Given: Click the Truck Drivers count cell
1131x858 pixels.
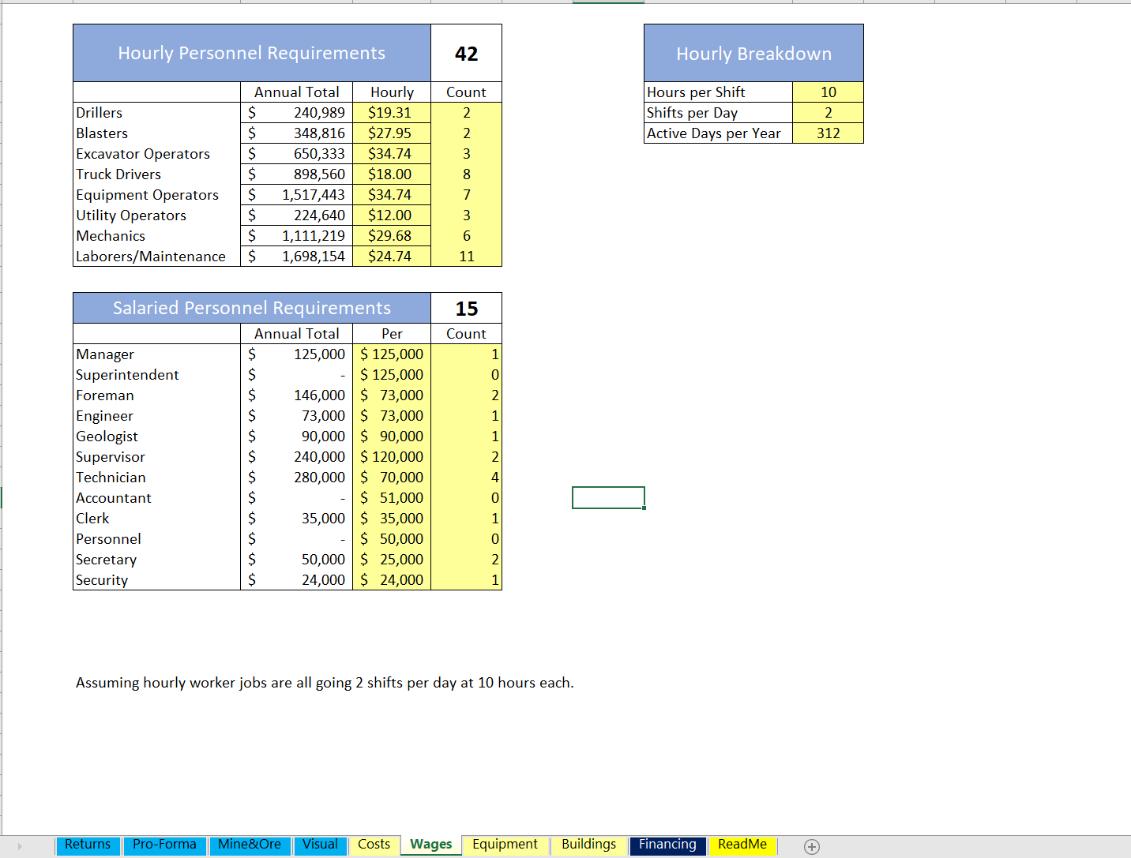Looking at the screenshot, I should [466, 174].
